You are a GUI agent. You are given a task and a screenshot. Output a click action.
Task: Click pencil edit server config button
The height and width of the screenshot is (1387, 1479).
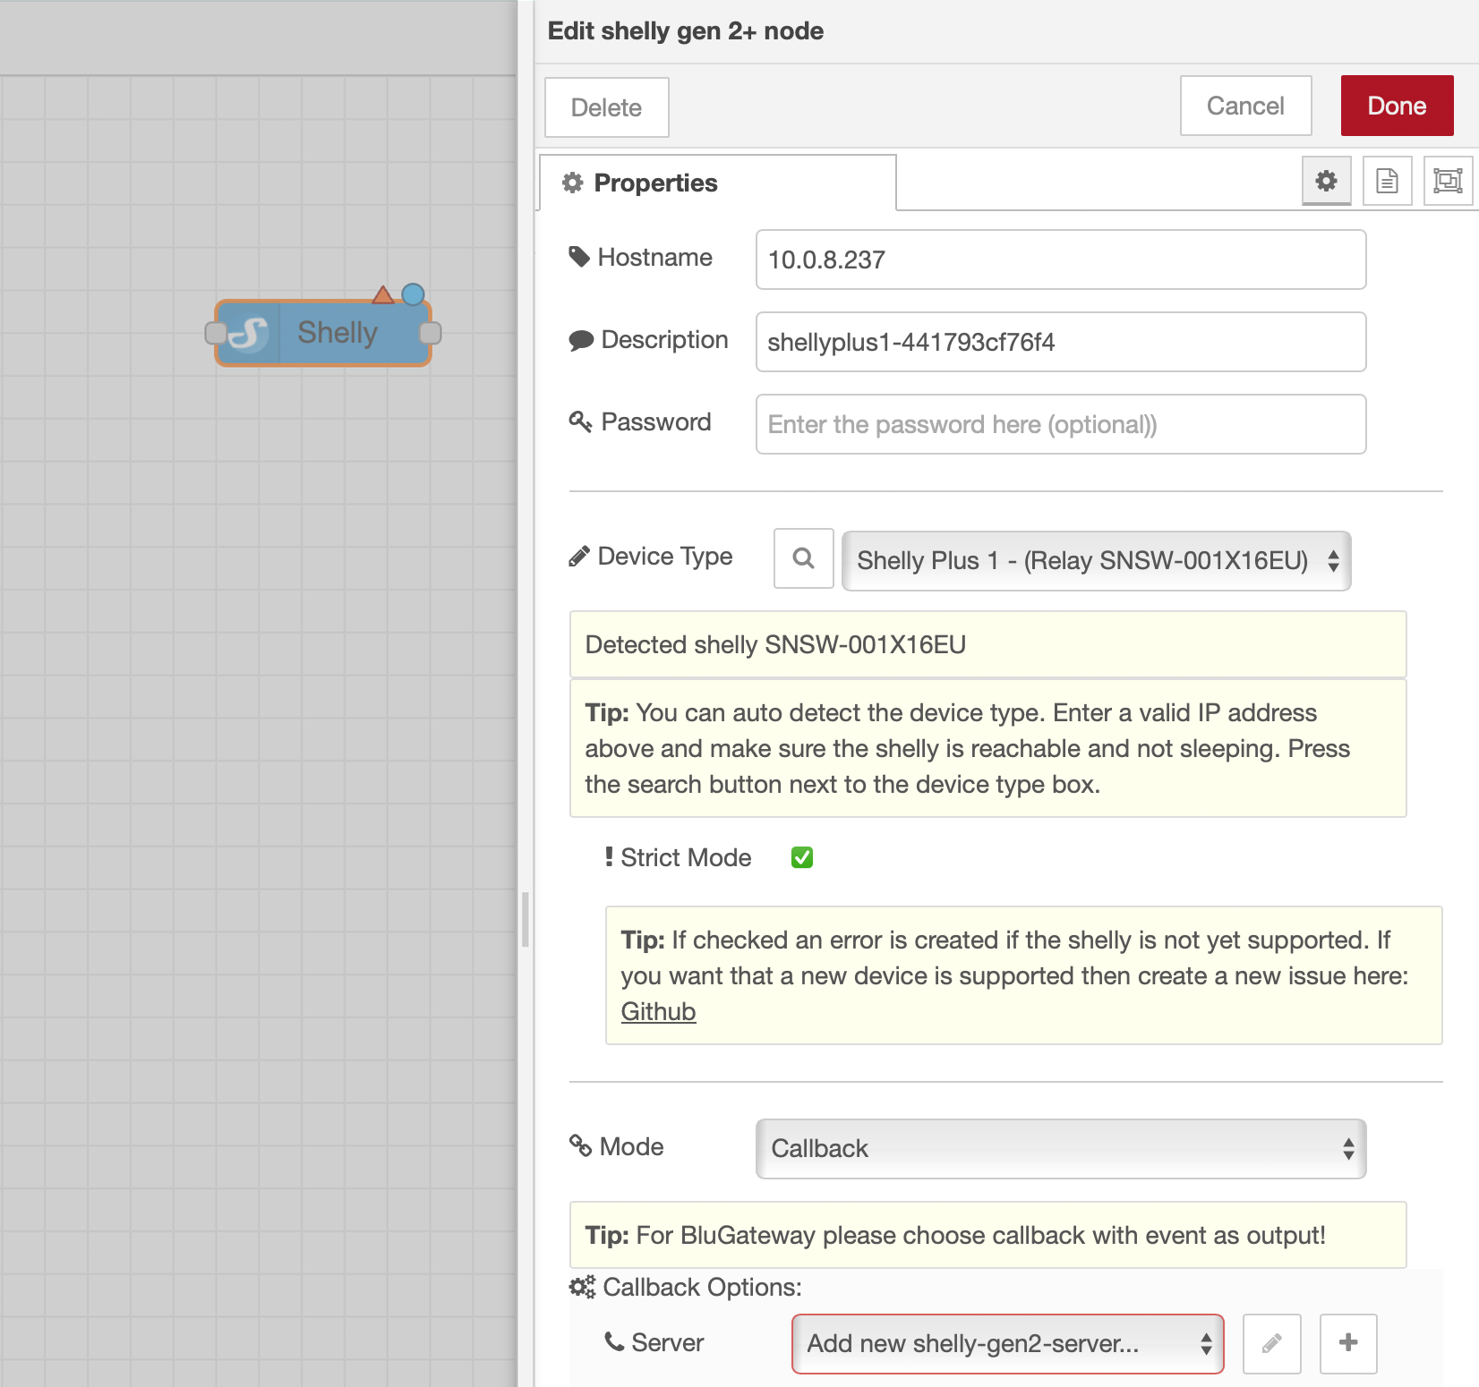point(1271,1343)
